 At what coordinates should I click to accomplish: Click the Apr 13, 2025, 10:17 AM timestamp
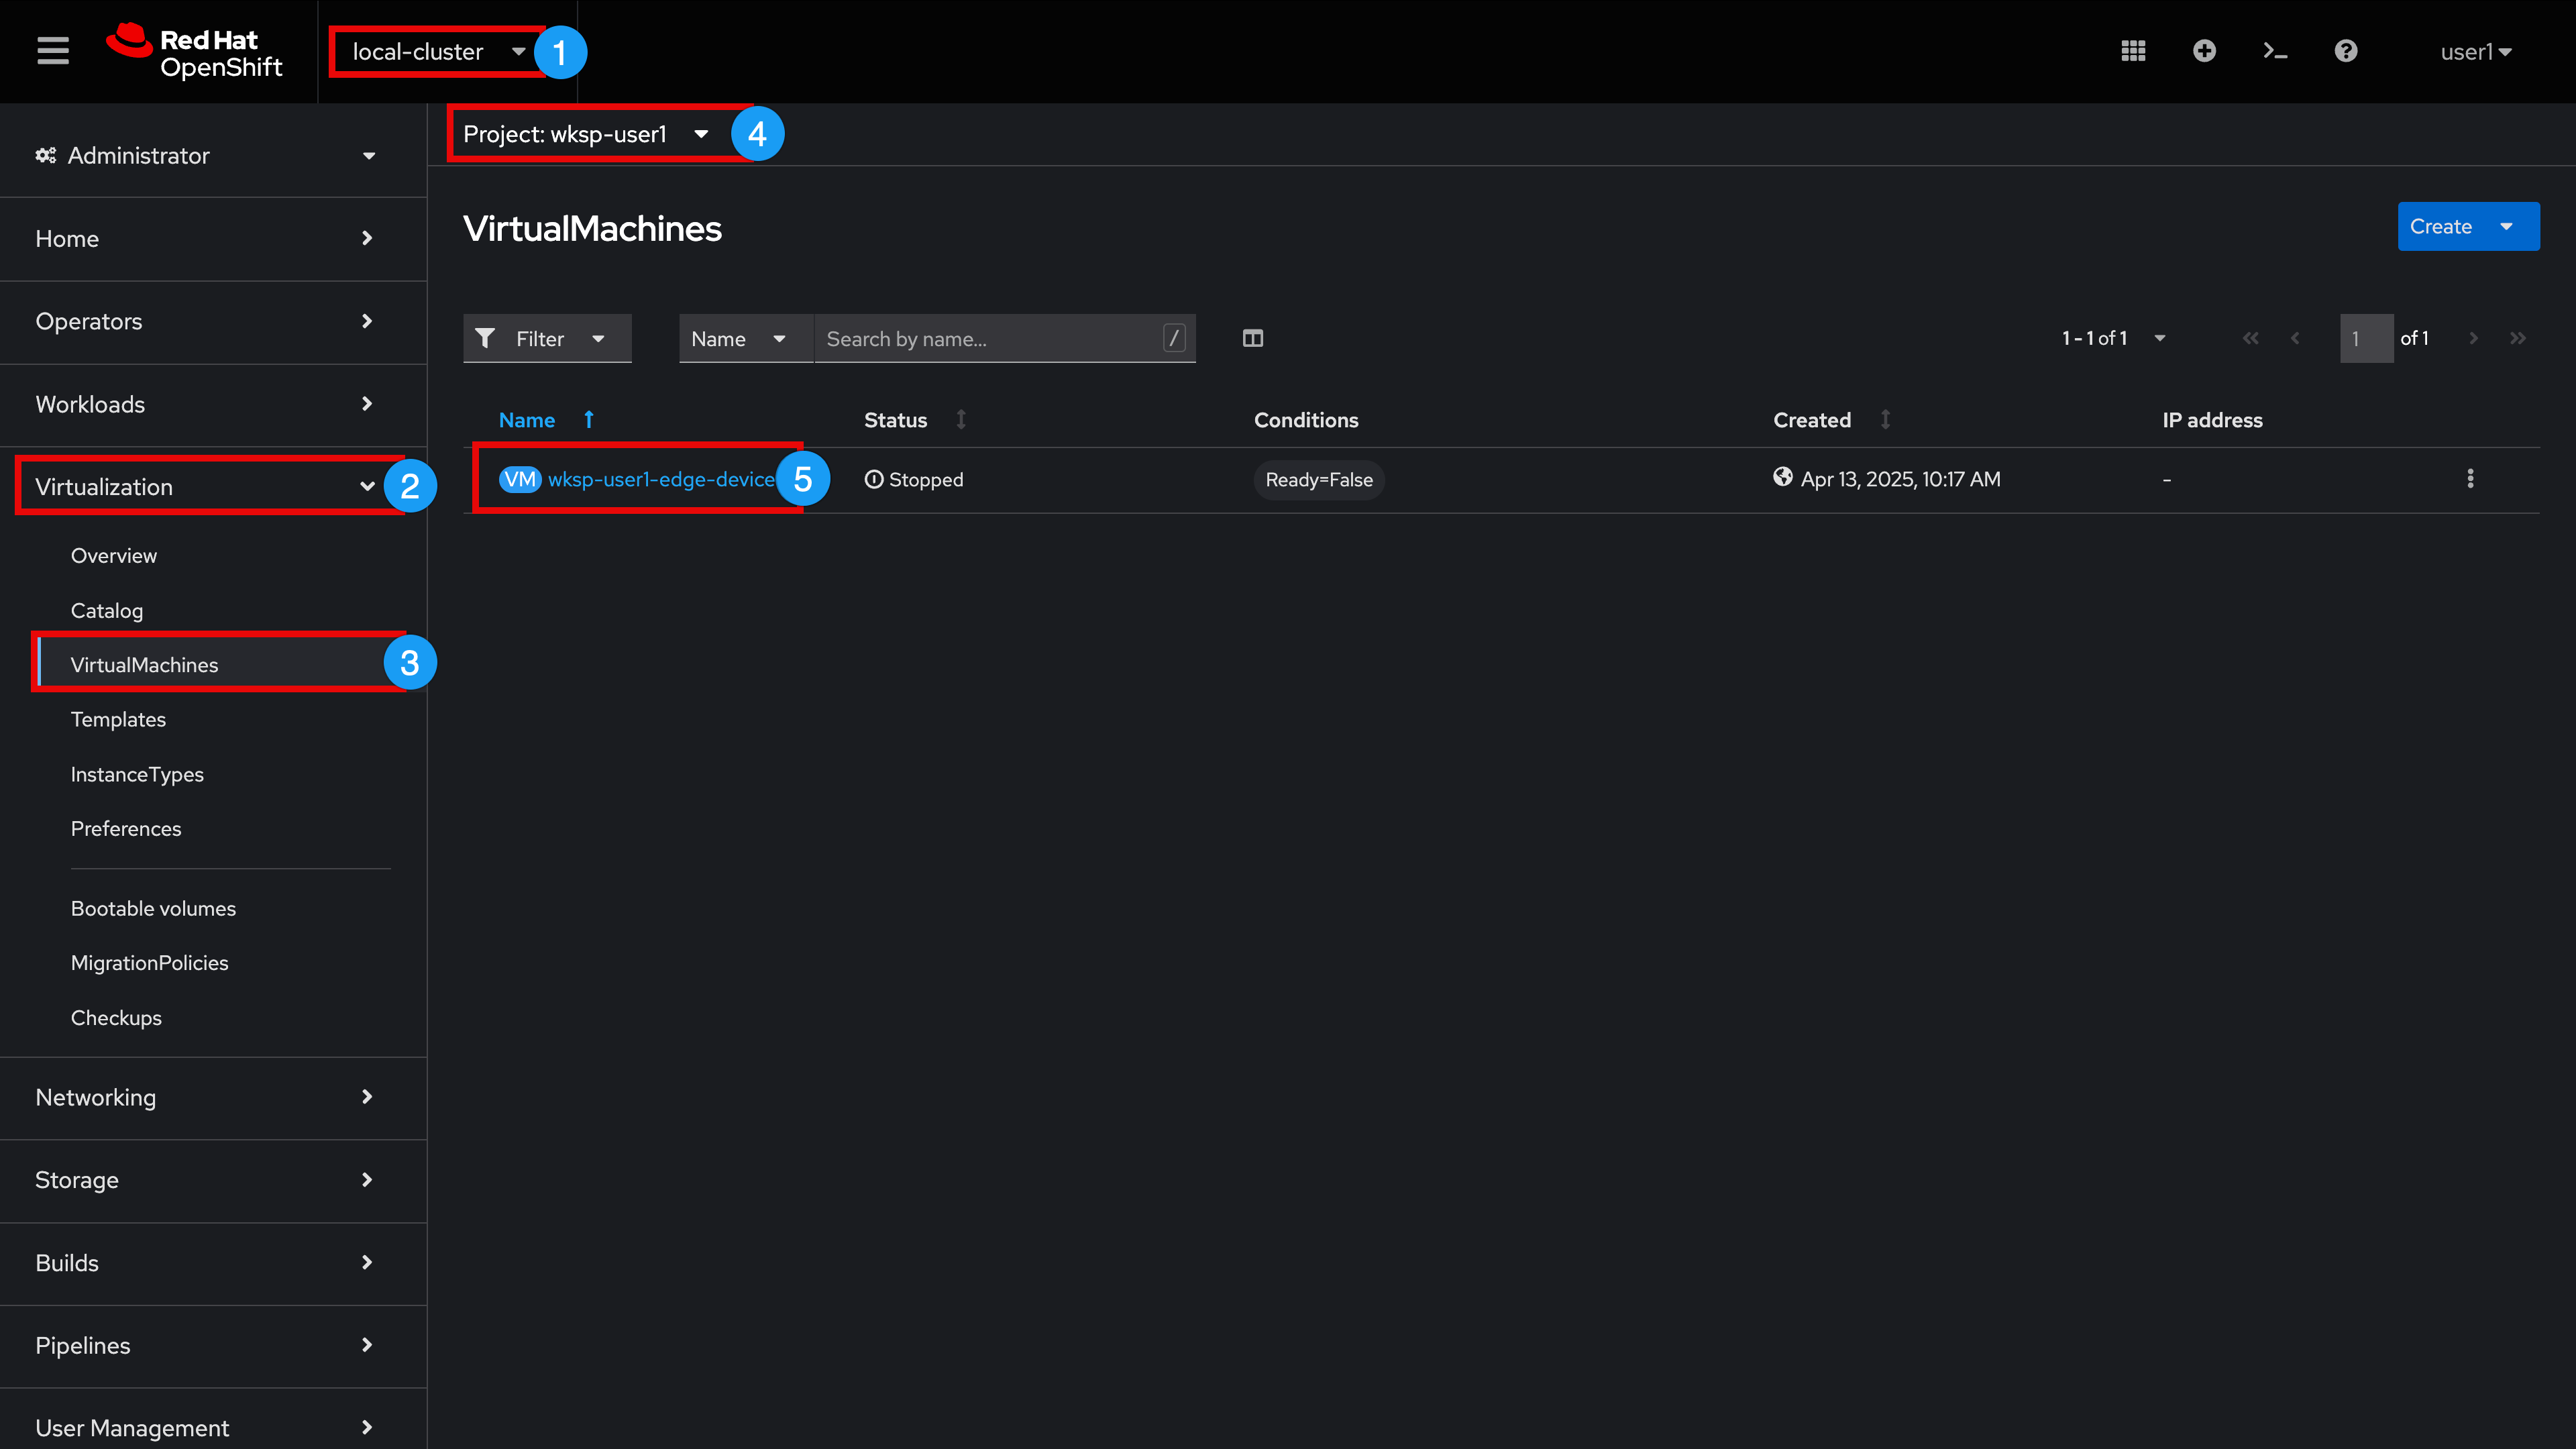click(1900, 479)
